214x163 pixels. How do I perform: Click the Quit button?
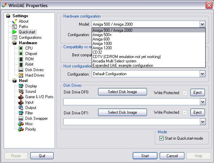[42, 156]
